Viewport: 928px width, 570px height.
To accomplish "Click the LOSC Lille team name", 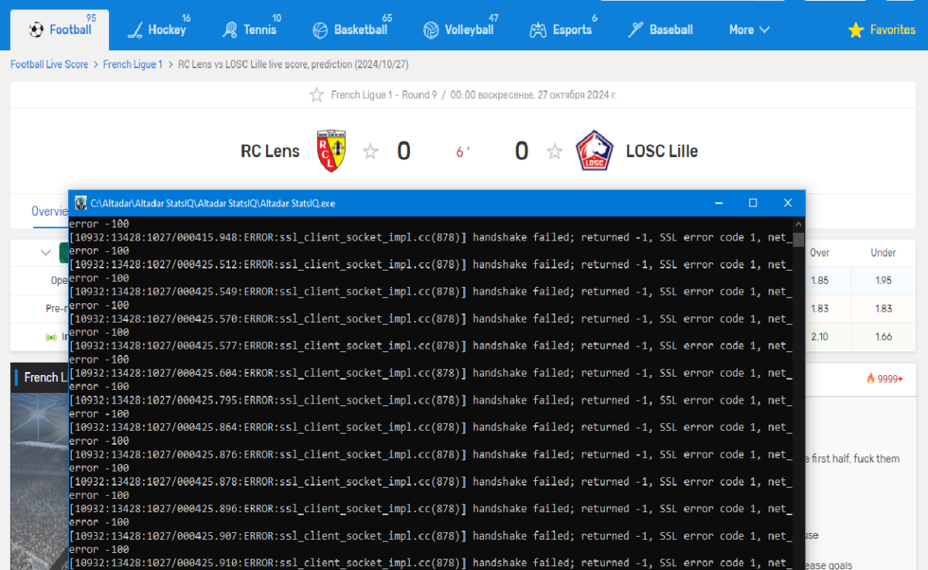I will [662, 151].
